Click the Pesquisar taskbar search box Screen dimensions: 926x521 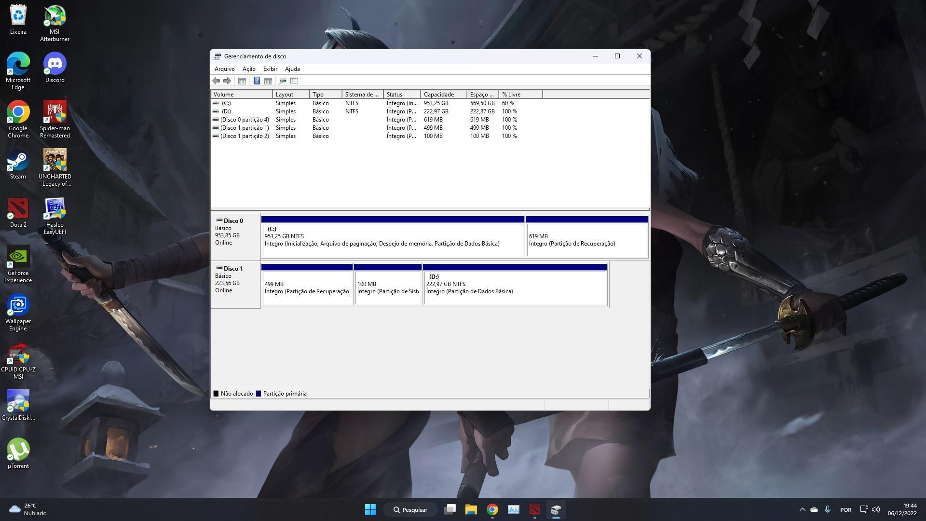click(x=410, y=509)
